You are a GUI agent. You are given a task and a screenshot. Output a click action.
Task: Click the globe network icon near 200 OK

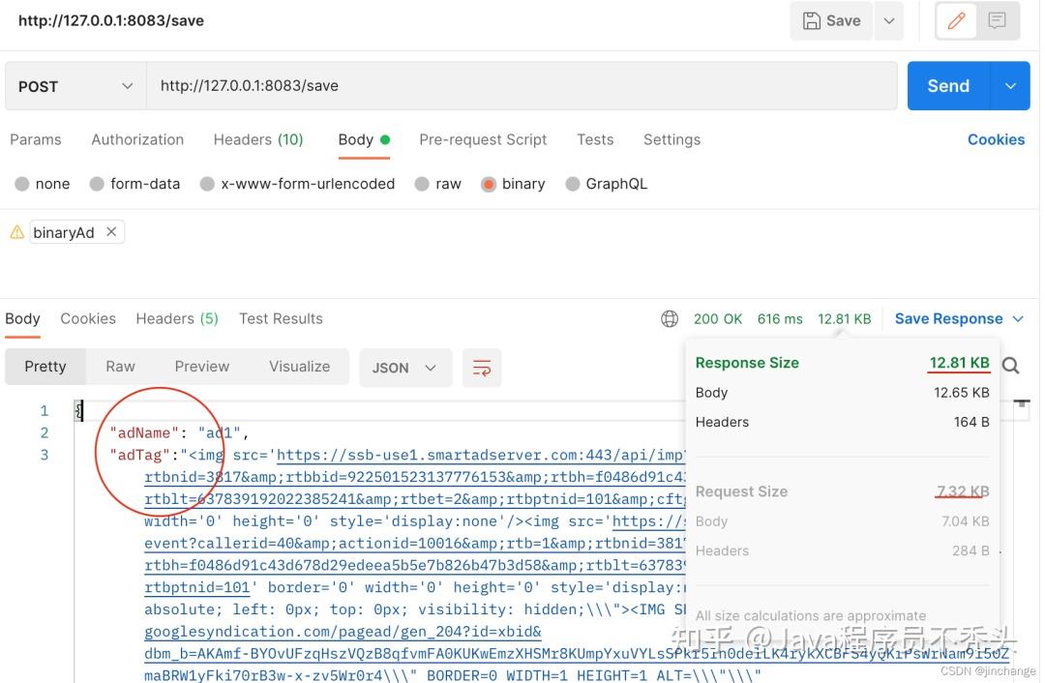[670, 318]
